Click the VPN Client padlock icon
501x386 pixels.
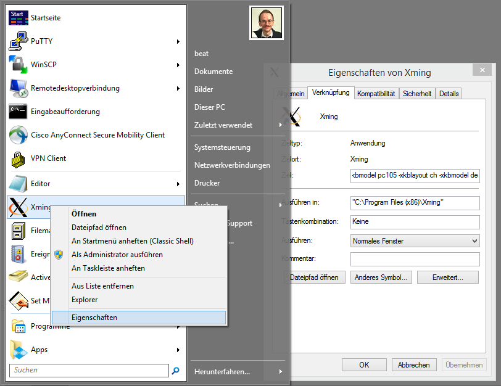[x=19, y=159]
